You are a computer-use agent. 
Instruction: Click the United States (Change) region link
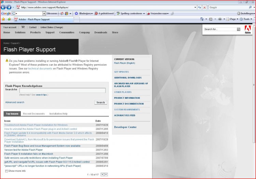(52, 27)
